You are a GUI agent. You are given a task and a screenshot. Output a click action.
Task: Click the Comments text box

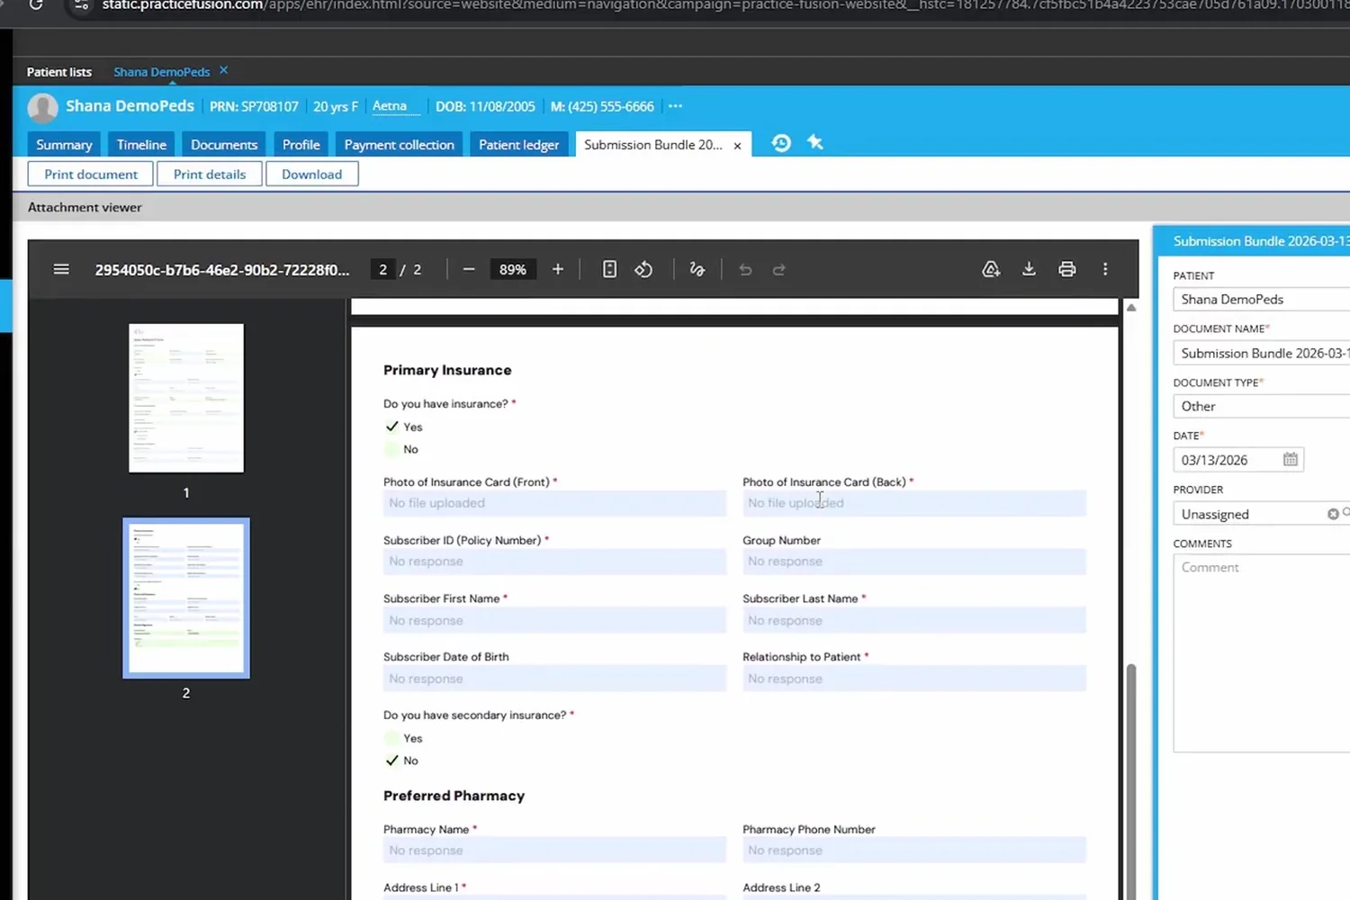(x=1262, y=652)
